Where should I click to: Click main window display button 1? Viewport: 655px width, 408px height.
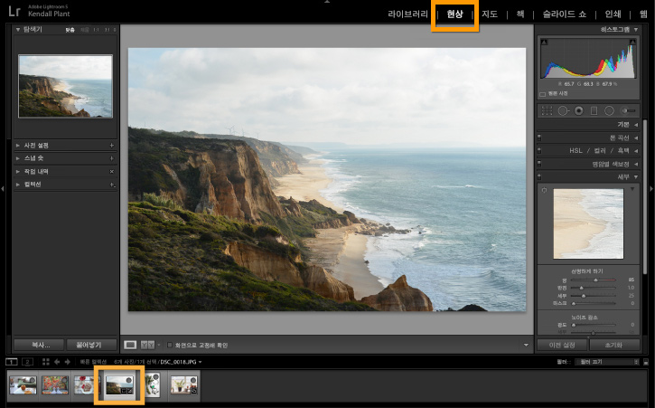coord(12,362)
